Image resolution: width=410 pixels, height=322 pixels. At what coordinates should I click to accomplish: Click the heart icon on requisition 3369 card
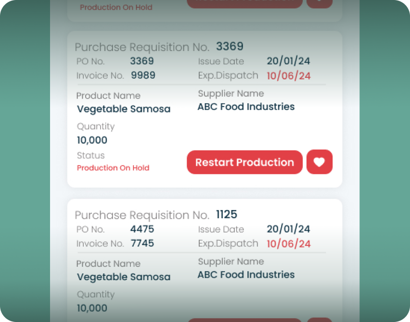pos(319,162)
